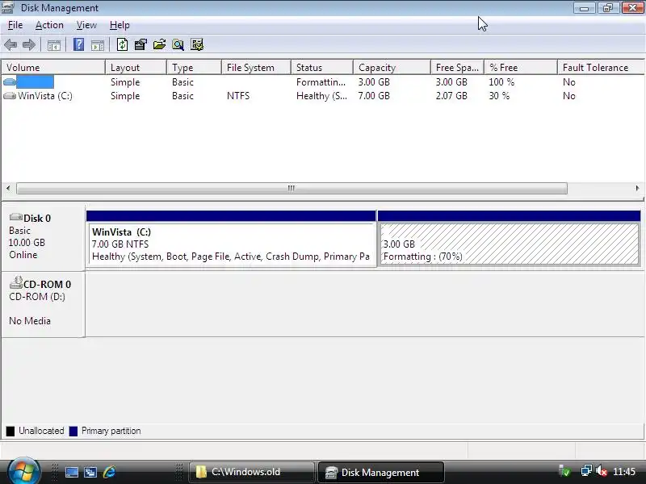
Task: Click the Show Desktop quick launch icon
Action: (x=72, y=472)
